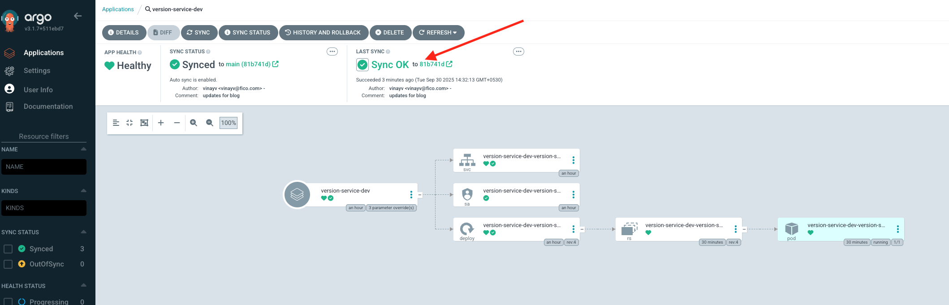949x305 pixels.
Task: Collapse the Sync Status filter section
Action: [83, 232]
